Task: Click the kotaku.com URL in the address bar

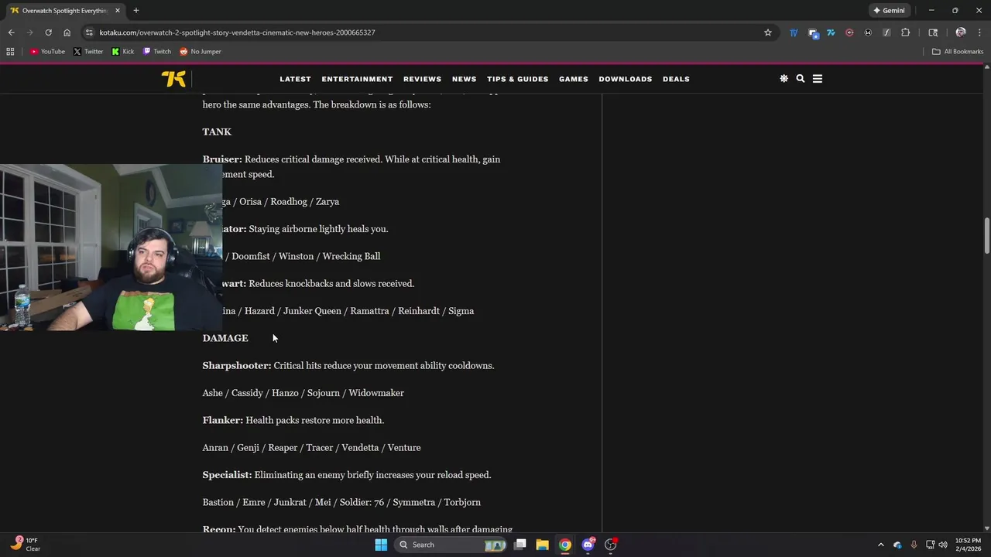Action: pyautogui.click(x=237, y=32)
